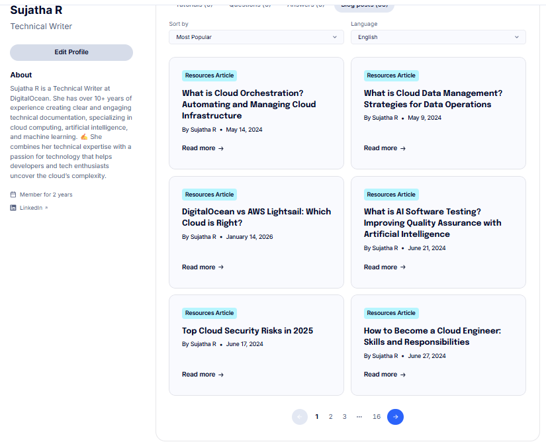
Task: Click the date June 27, 2024
Action: pyautogui.click(x=427, y=356)
